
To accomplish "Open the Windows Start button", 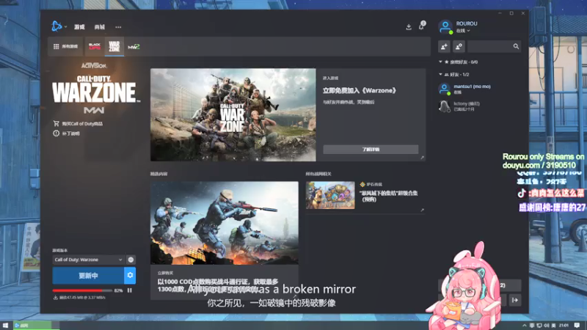I will 5,326.
